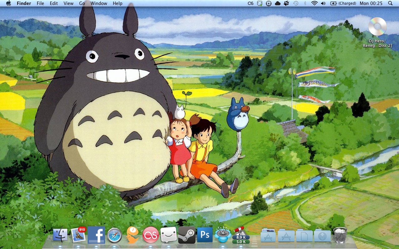Open Finder from the dock
The width and height of the screenshot is (399, 249).
click(x=60, y=235)
